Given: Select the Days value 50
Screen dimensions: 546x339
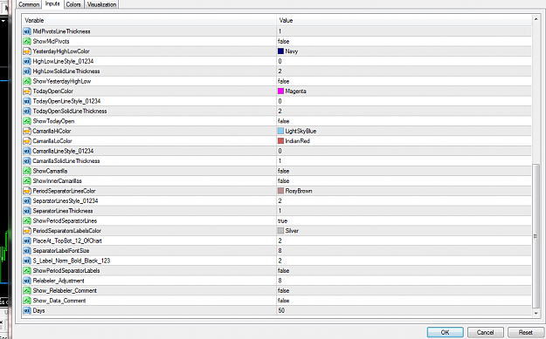Looking at the screenshot, I should click(x=281, y=311).
